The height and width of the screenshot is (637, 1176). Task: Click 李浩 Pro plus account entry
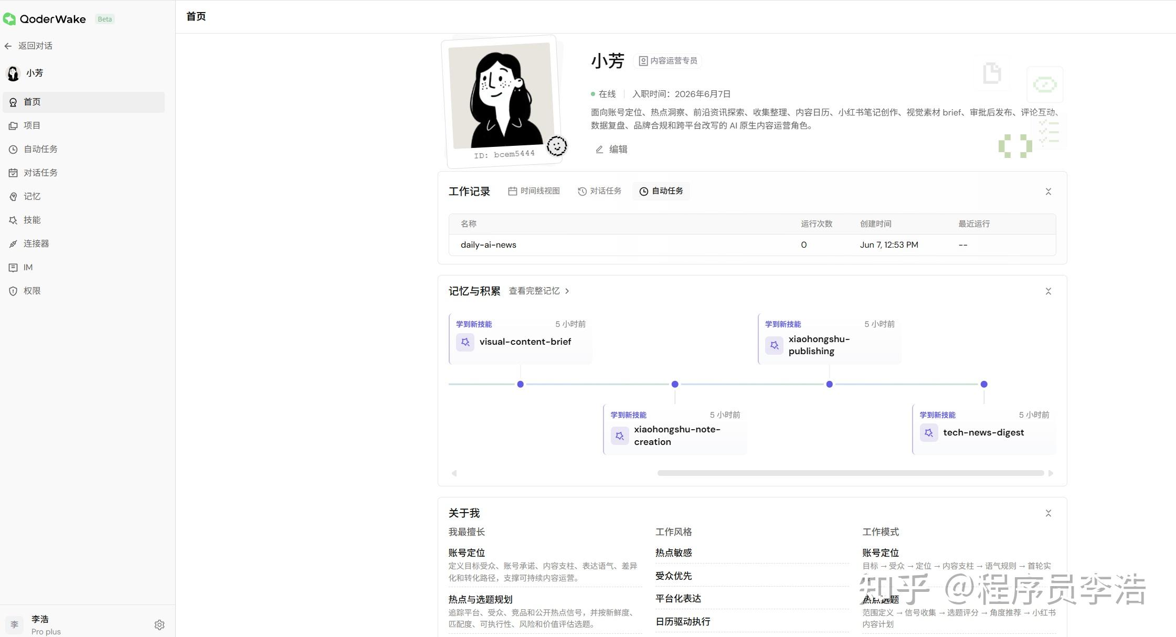pos(46,625)
